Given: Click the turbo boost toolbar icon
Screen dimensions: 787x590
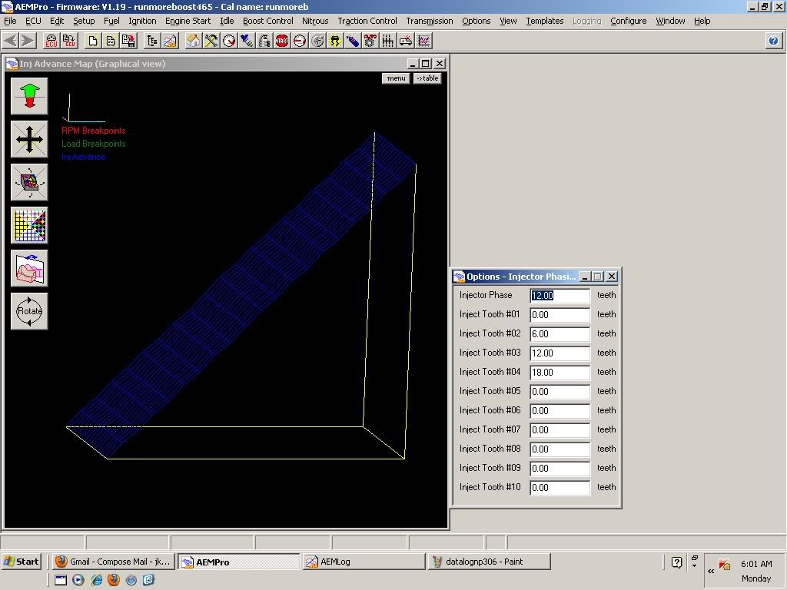Looking at the screenshot, I should click(317, 41).
